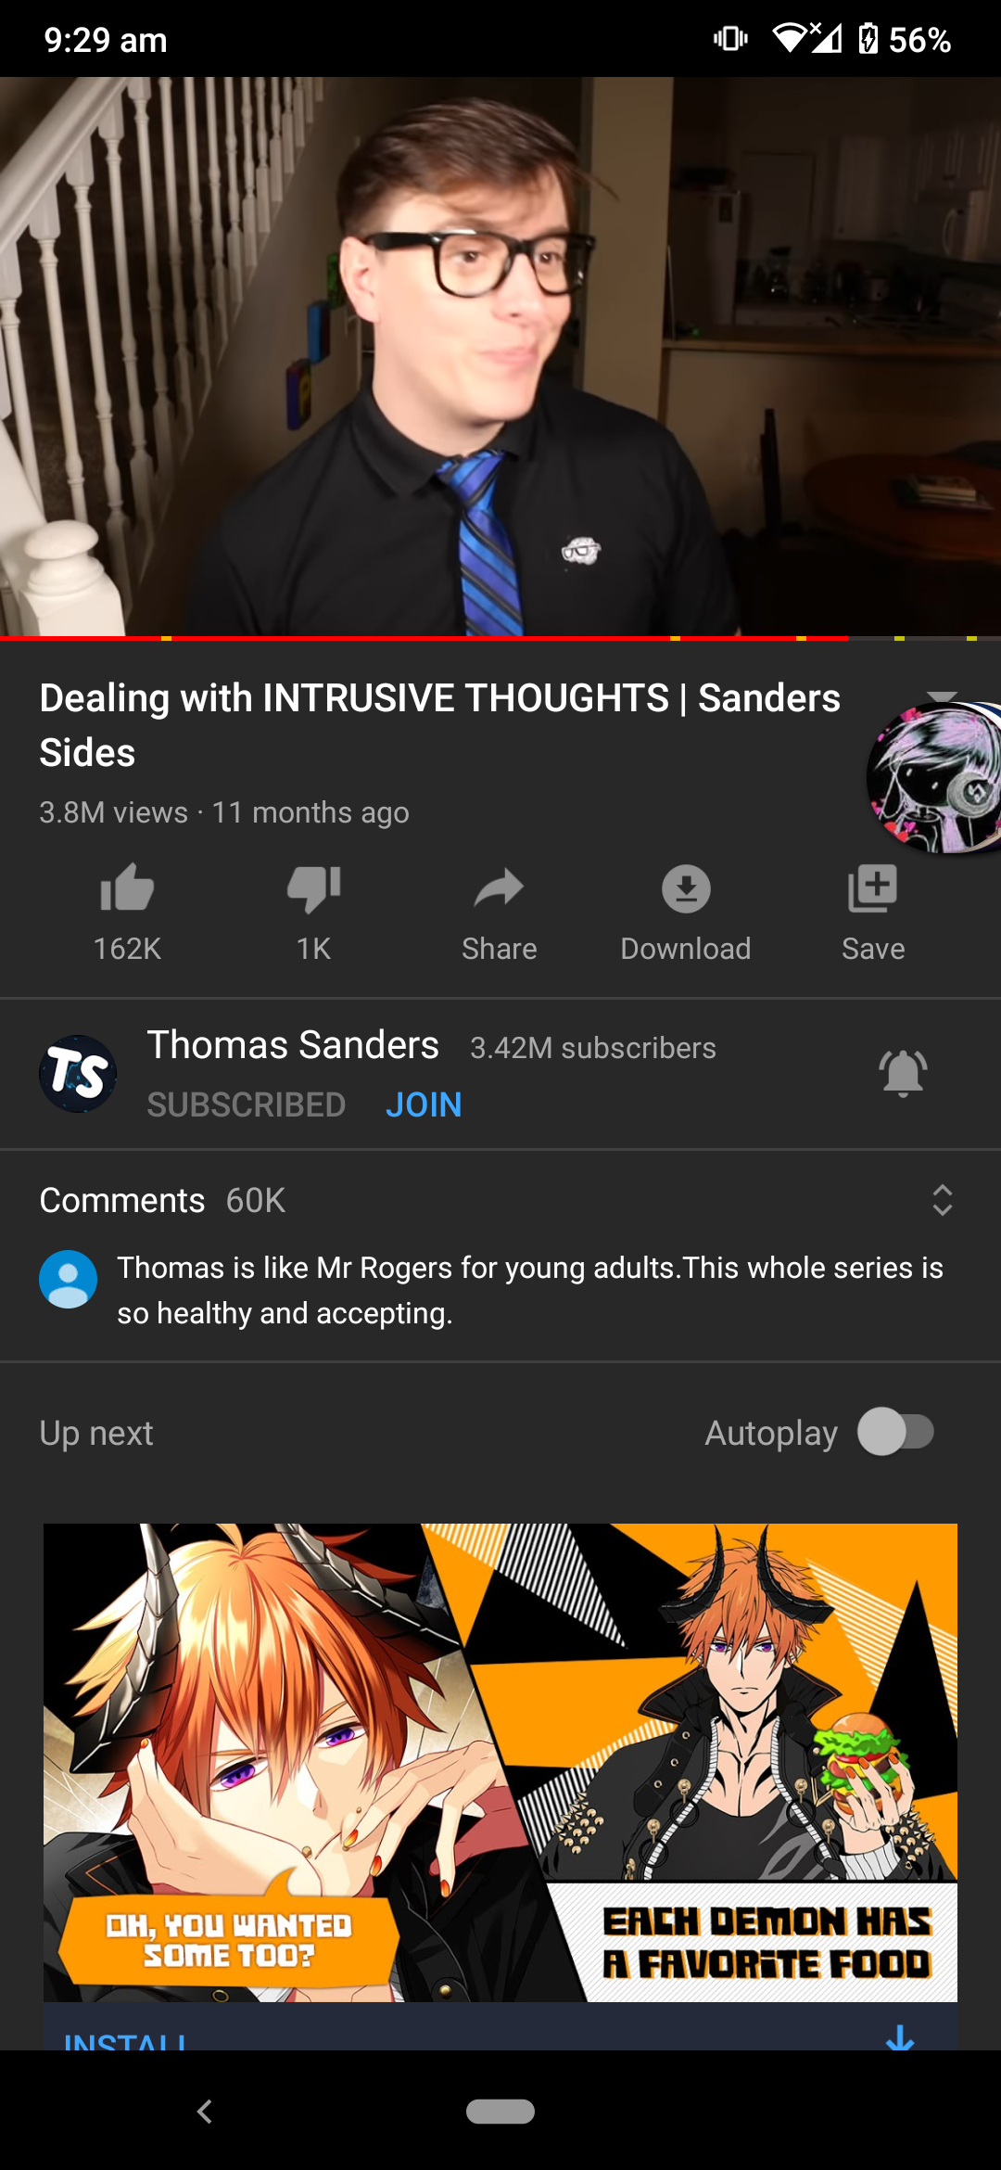This screenshot has height=2170, width=1001.
Task: Tap the JOIN membership button
Action: coord(424,1104)
